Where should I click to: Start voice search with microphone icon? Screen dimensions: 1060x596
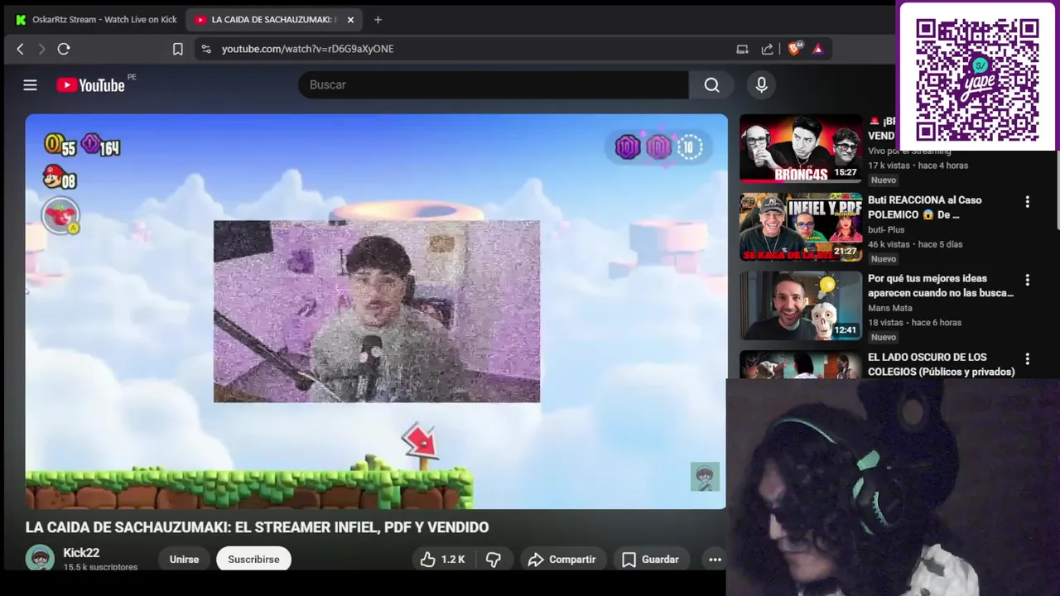tap(761, 84)
